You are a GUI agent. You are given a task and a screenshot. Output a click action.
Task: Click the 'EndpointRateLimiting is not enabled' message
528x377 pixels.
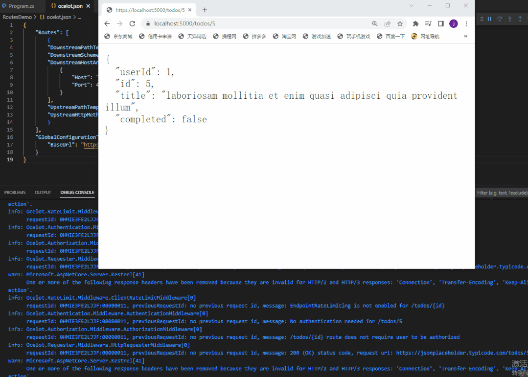click(x=367, y=306)
